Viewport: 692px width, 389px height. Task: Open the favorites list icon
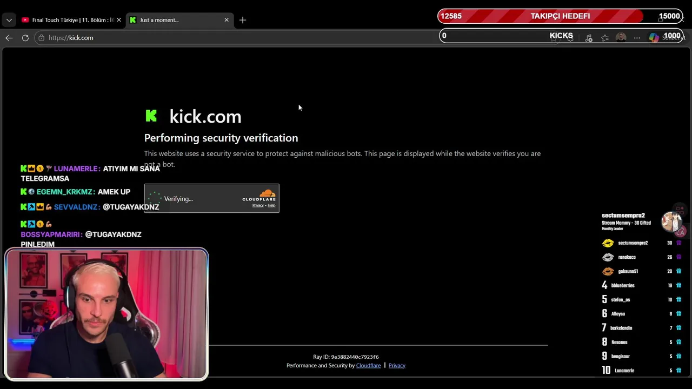coord(605,38)
